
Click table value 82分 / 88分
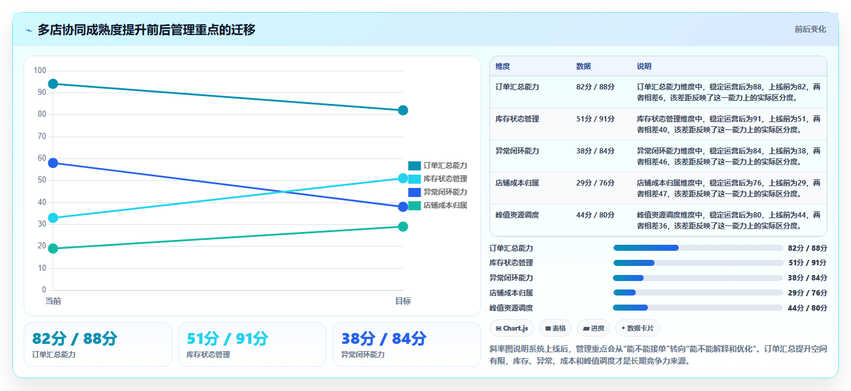(x=596, y=87)
